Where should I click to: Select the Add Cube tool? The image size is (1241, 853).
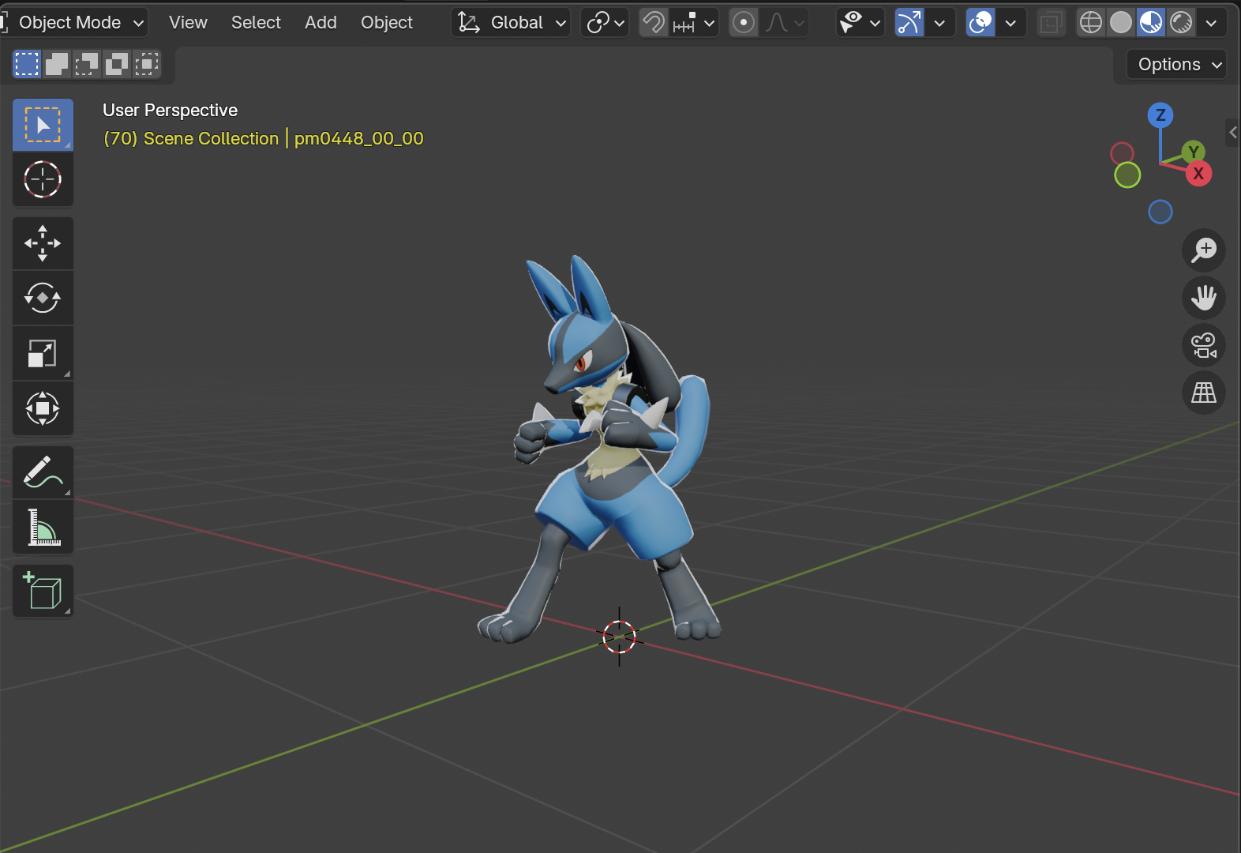[x=43, y=591]
